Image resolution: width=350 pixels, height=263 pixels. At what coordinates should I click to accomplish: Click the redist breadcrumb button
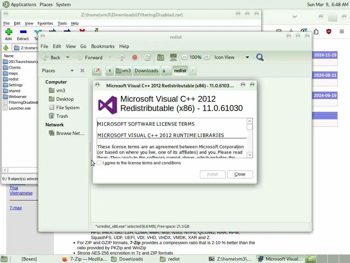tap(180, 71)
